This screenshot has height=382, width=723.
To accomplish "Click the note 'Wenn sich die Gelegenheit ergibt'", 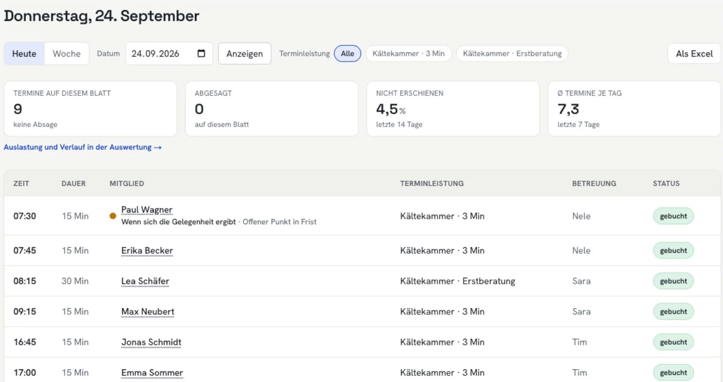I will coord(178,222).
